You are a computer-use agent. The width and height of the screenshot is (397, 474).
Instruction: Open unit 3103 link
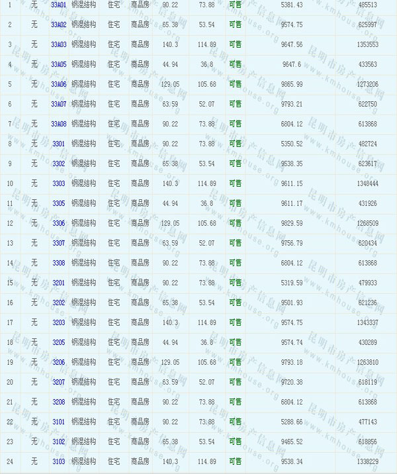click(x=58, y=461)
